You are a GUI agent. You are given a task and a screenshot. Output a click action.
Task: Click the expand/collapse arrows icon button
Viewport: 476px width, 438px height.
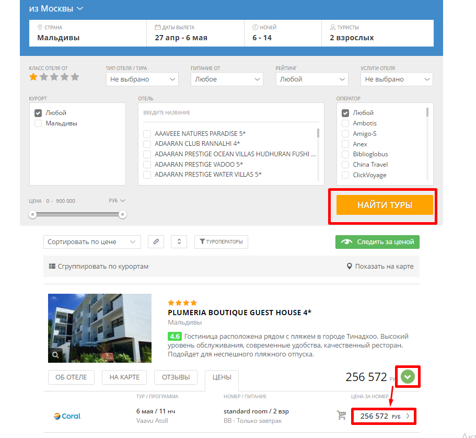(179, 242)
